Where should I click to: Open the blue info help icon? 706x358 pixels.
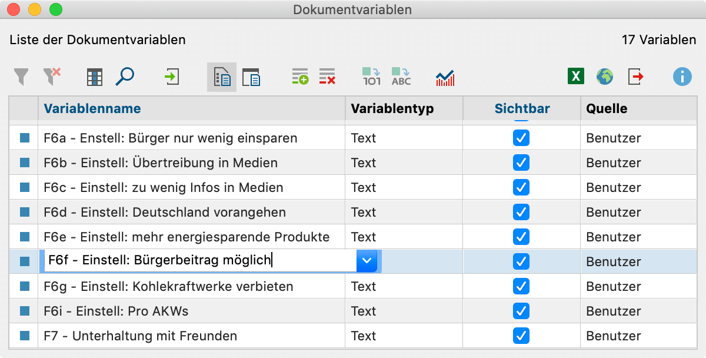point(682,77)
